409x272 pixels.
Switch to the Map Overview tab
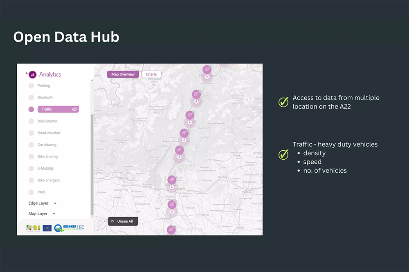coord(123,74)
